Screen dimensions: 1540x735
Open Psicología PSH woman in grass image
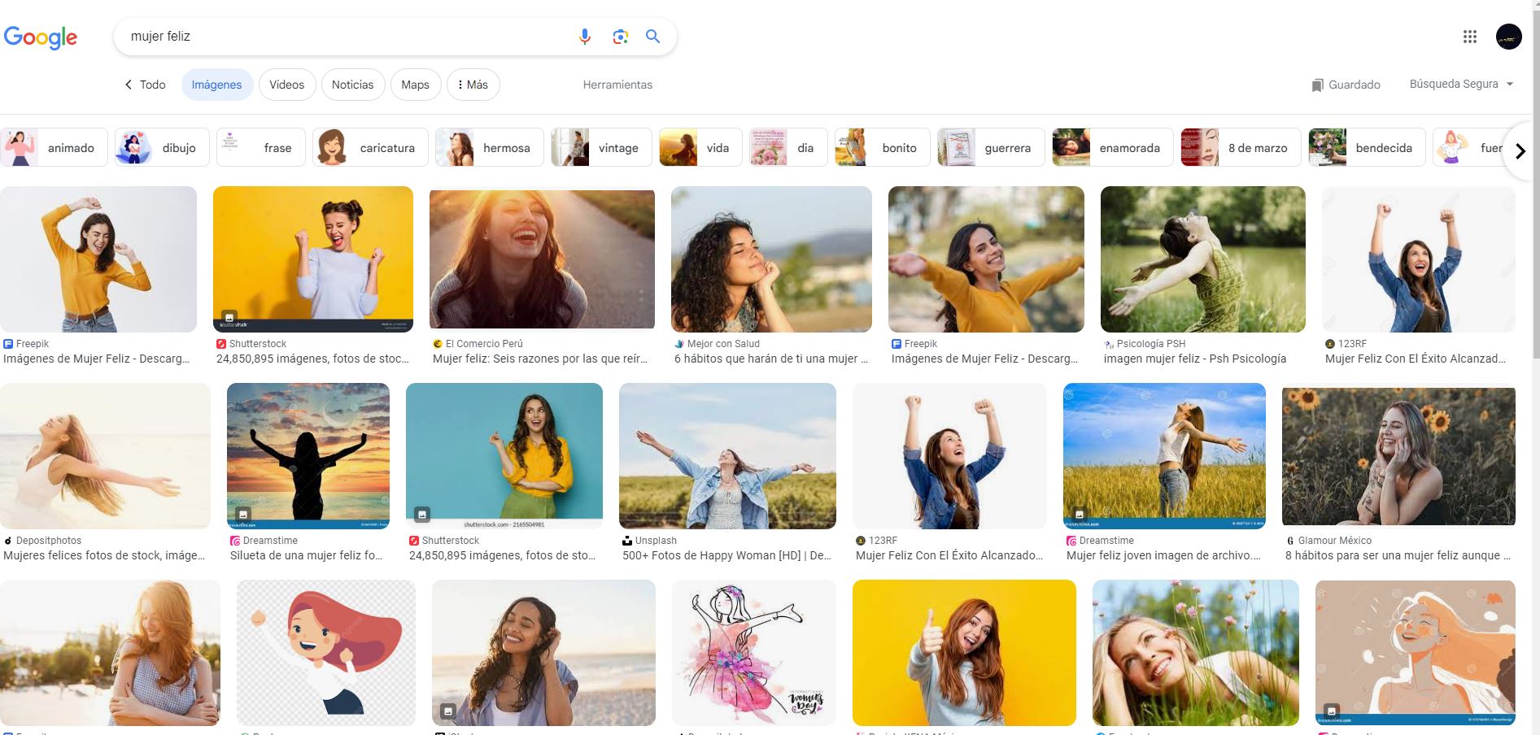tap(1203, 259)
